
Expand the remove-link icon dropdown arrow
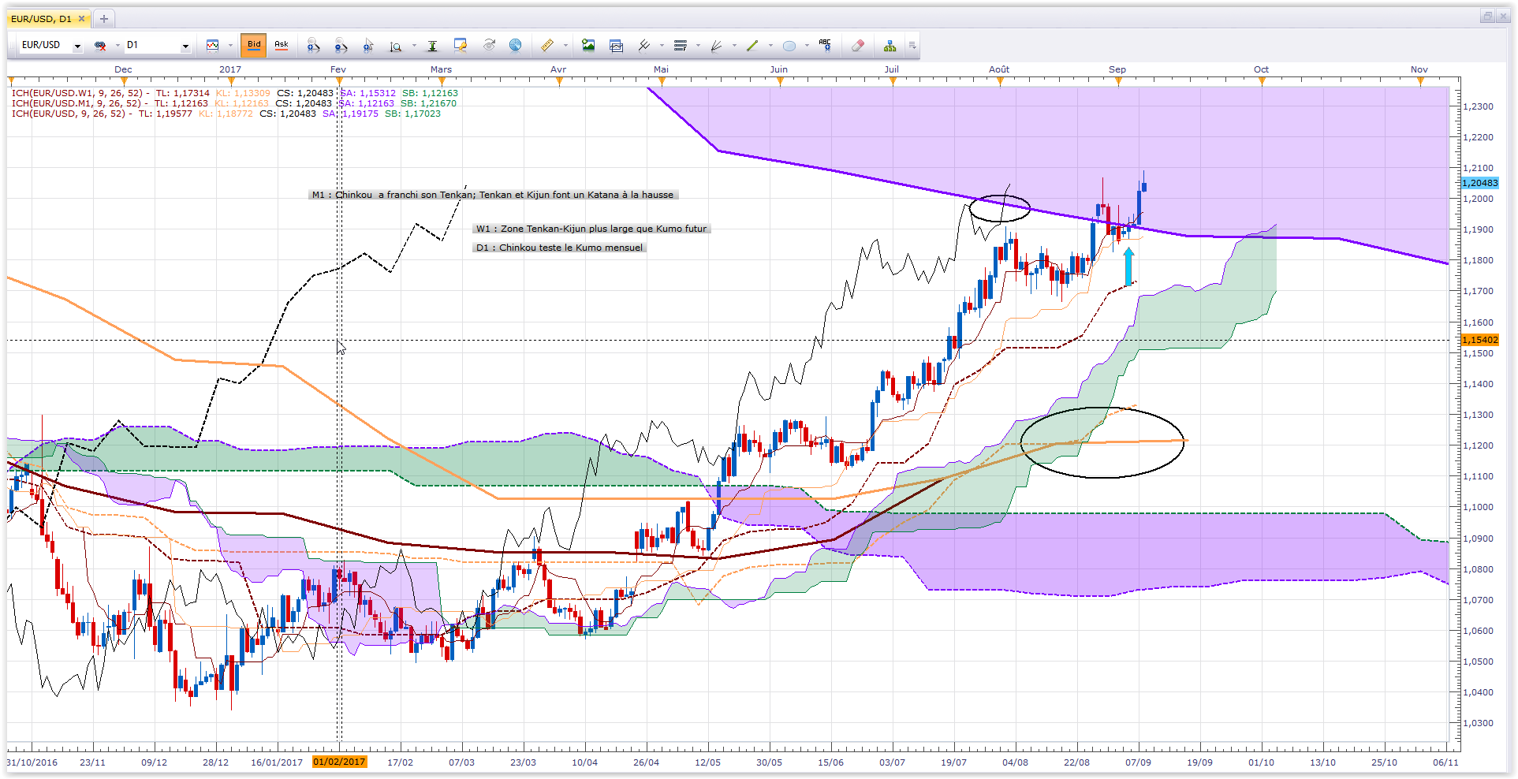(x=117, y=46)
